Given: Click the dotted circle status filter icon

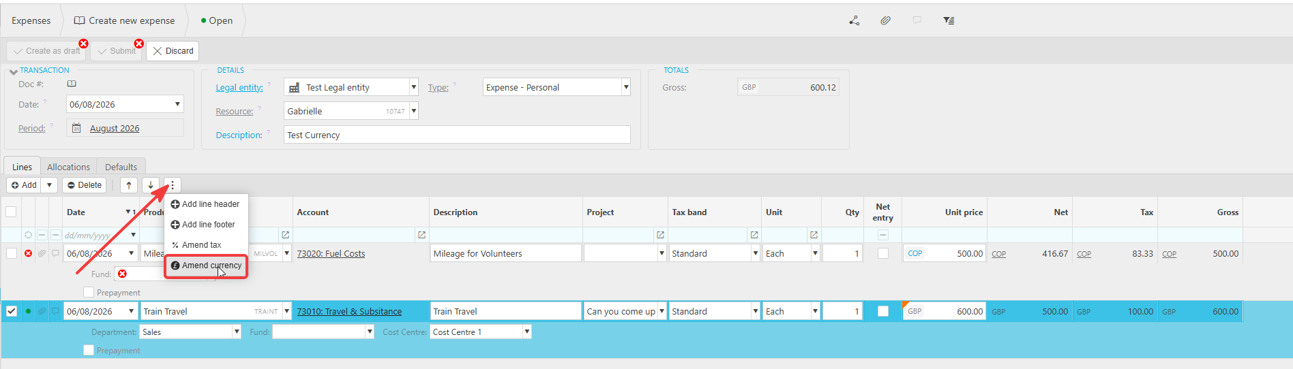Looking at the screenshot, I should point(28,235).
